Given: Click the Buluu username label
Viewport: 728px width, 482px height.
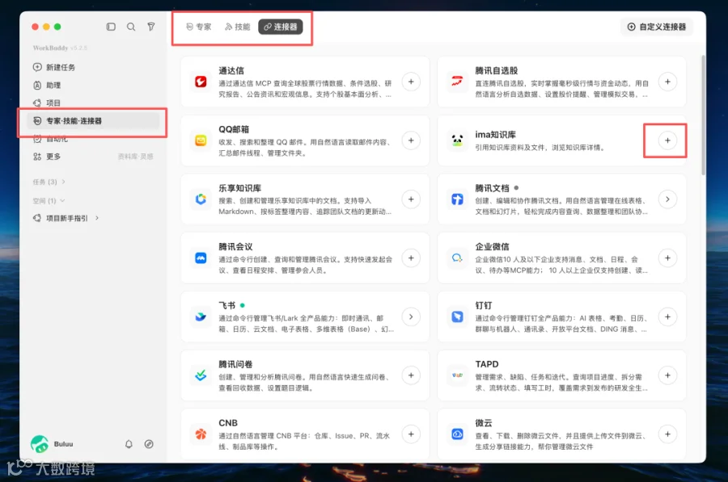Looking at the screenshot, I should click(64, 444).
